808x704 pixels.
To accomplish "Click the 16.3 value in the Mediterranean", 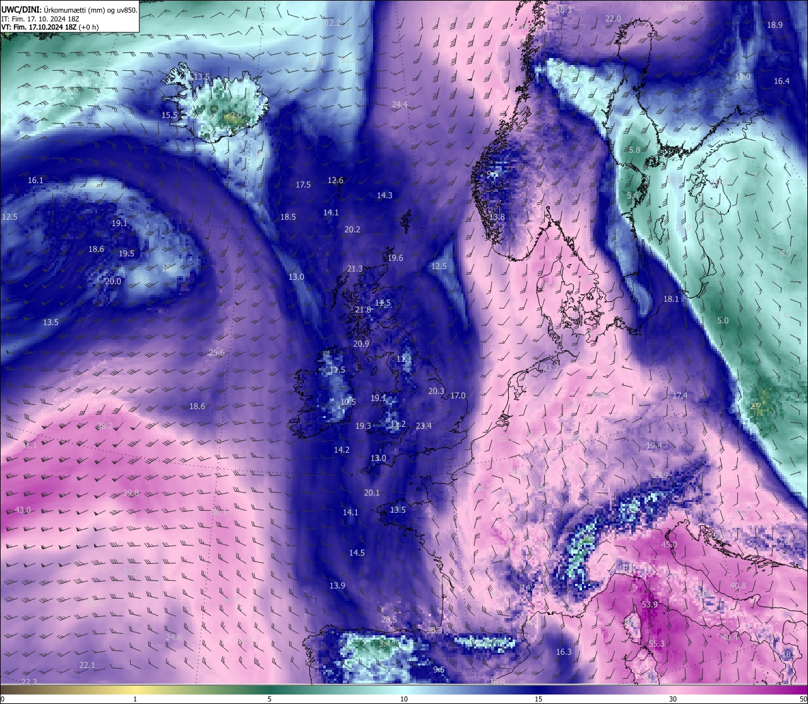I will (564, 652).
